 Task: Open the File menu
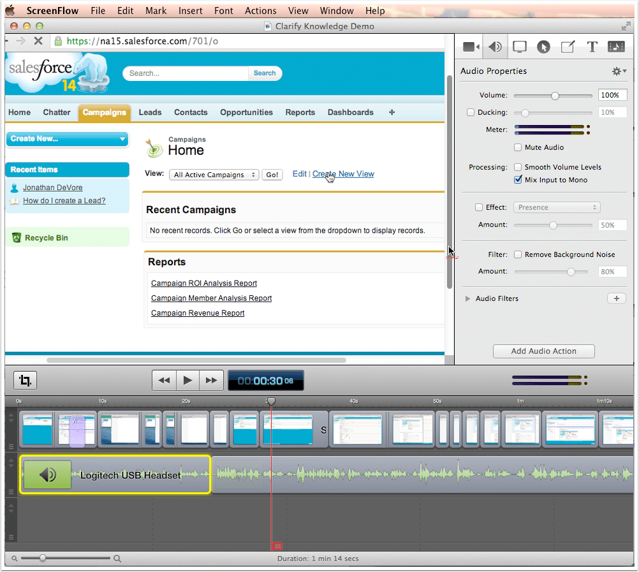[x=98, y=11]
